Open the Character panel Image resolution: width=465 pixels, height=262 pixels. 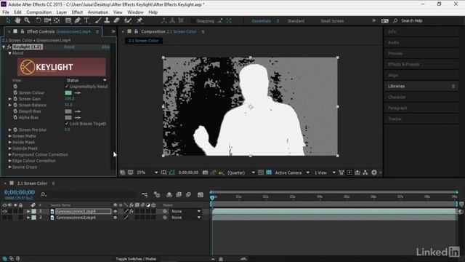[397, 97]
